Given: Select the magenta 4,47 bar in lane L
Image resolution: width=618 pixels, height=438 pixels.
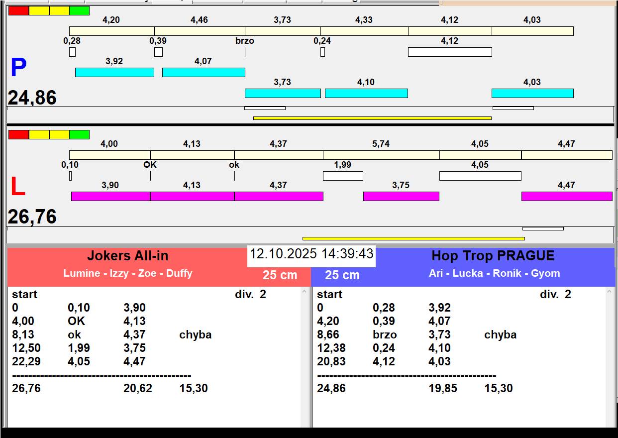Looking at the screenshot, I should click(567, 196).
